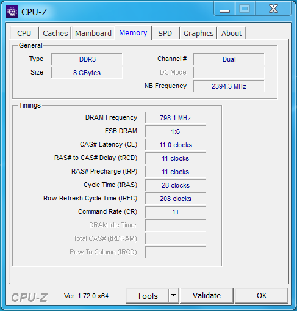The width and height of the screenshot is (297, 311).
Task: Click the tRFC value 208 clocks
Action: click(x=176, y=199)
